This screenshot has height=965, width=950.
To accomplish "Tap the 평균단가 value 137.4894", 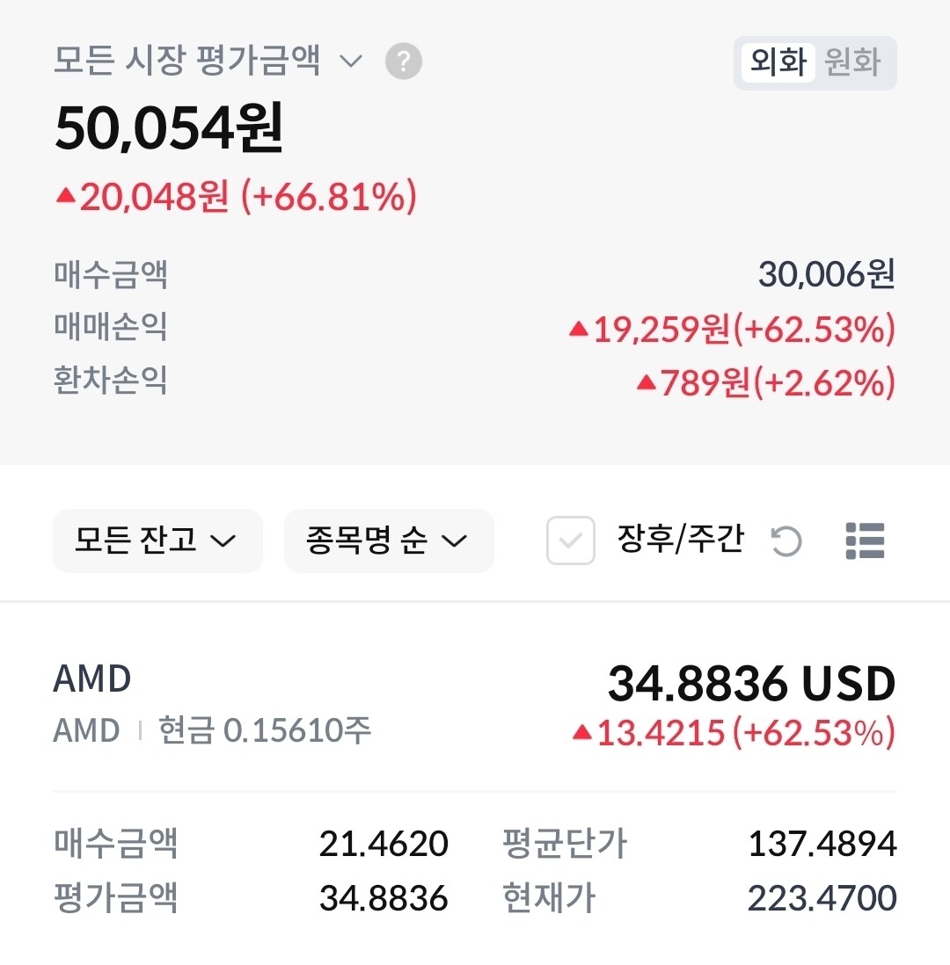I will [x=822, y=844].
